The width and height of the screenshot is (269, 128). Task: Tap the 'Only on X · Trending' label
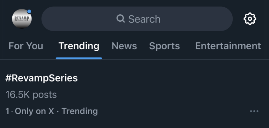click(x=56, y=111)
